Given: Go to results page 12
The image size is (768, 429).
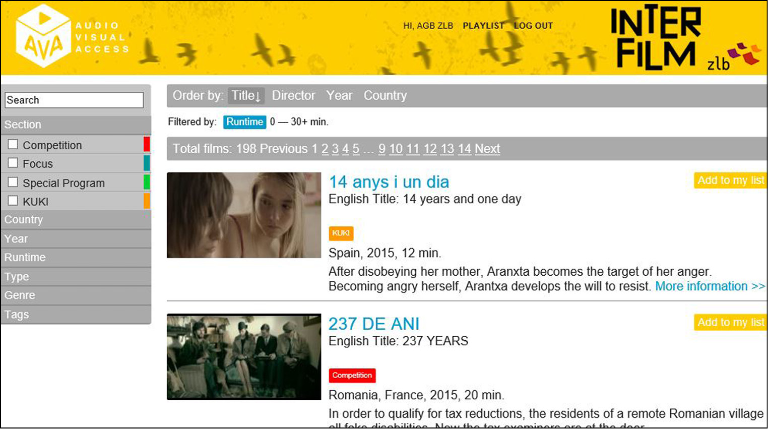Looking at the screenshot, I should point(430,149).
